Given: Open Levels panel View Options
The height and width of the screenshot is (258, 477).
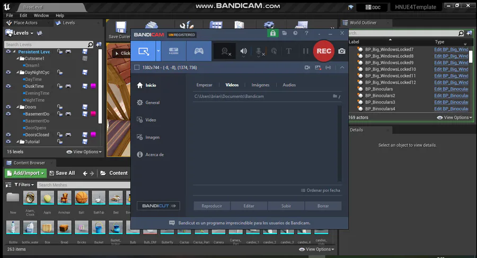Looking at the screenshot, I should pyautogui.click(x=84, y=152).
